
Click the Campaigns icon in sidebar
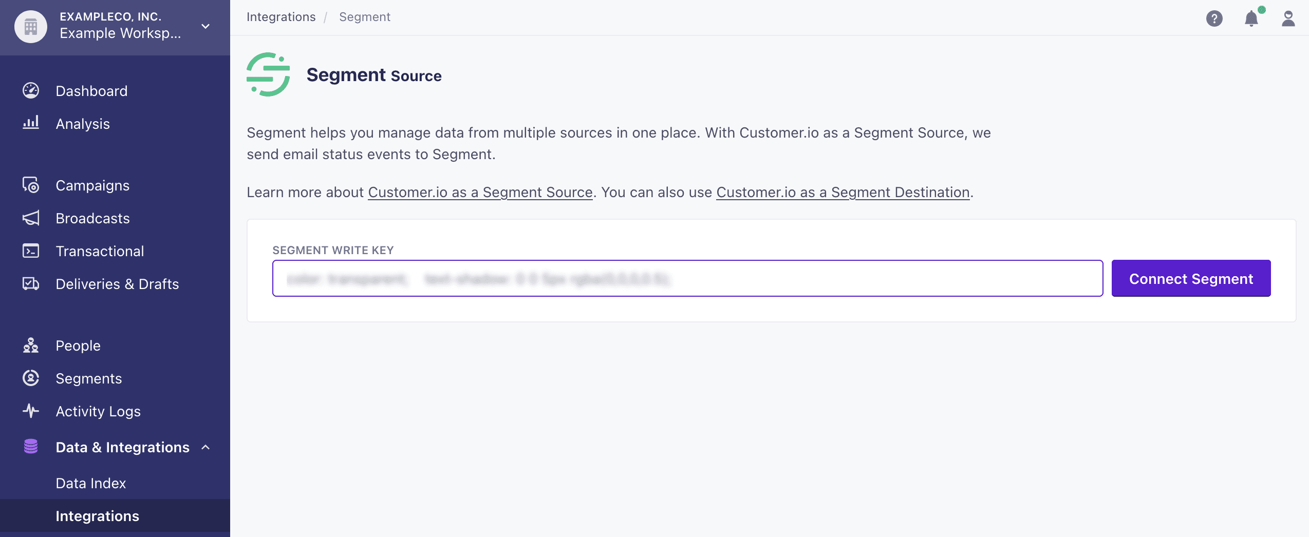(x=31, y=185)
